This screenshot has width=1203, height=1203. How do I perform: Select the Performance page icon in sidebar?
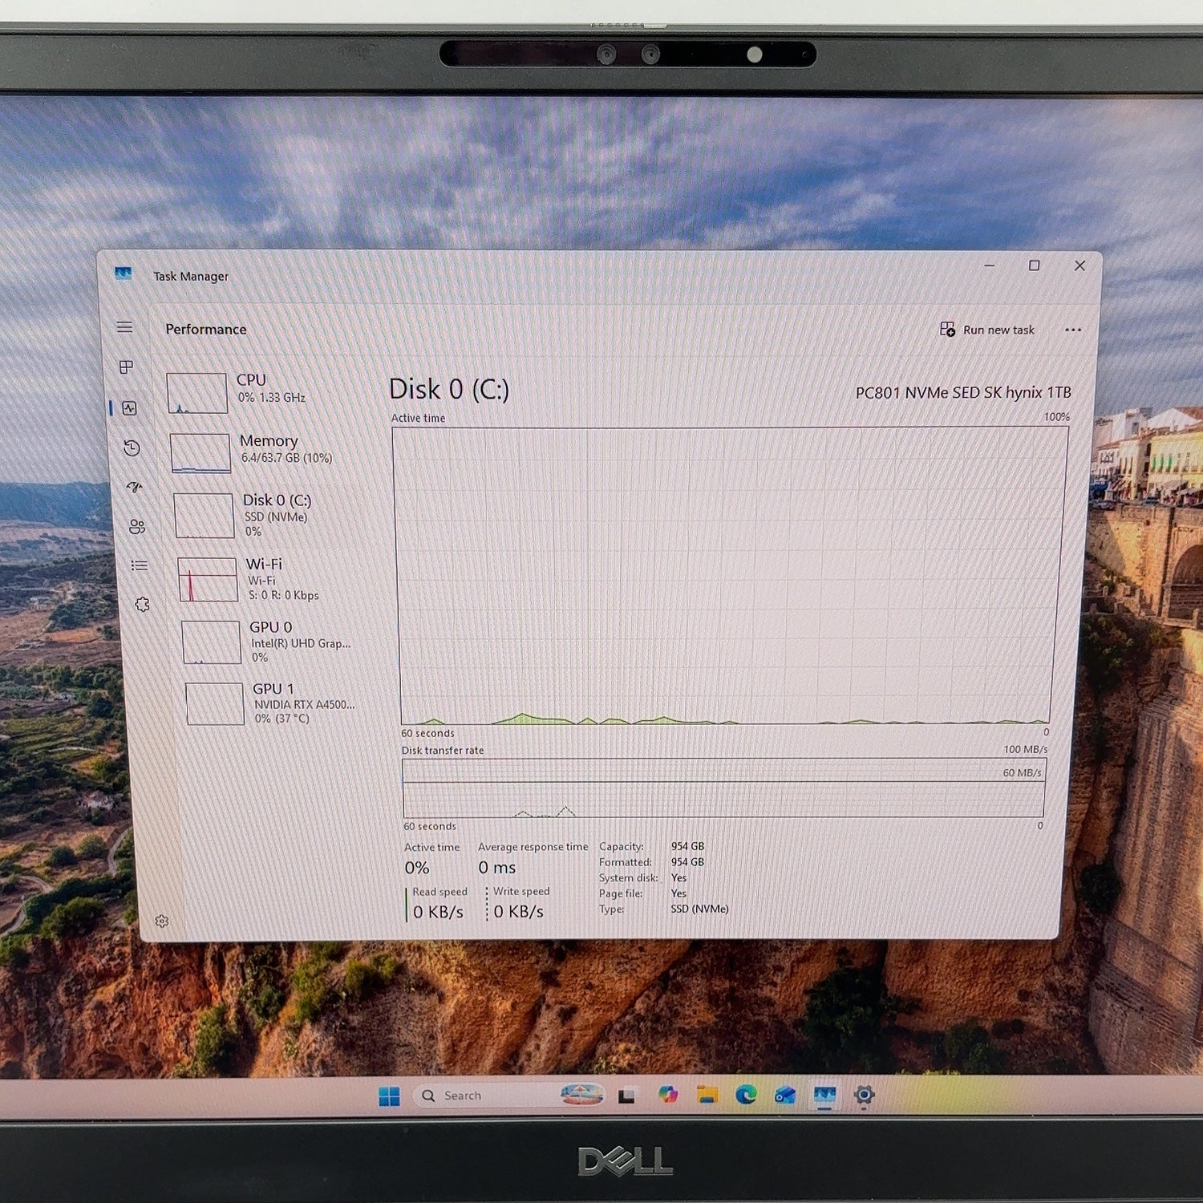pyautogui.click(x=129, y=408)
